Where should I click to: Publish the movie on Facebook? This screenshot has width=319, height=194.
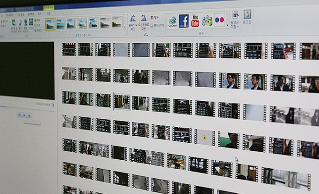184,21
